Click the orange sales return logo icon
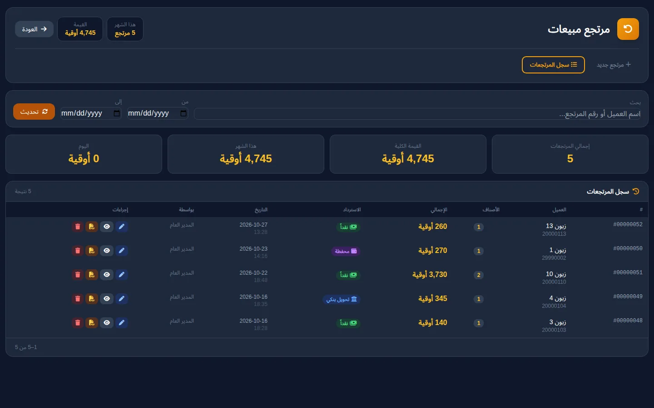Image resolution: width=654 pixels, height=408 pixels. (628, 29)
